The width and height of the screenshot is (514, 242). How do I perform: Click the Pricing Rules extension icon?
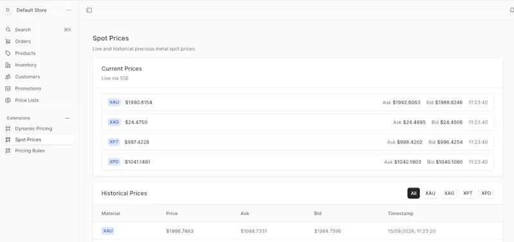[8, 151]
